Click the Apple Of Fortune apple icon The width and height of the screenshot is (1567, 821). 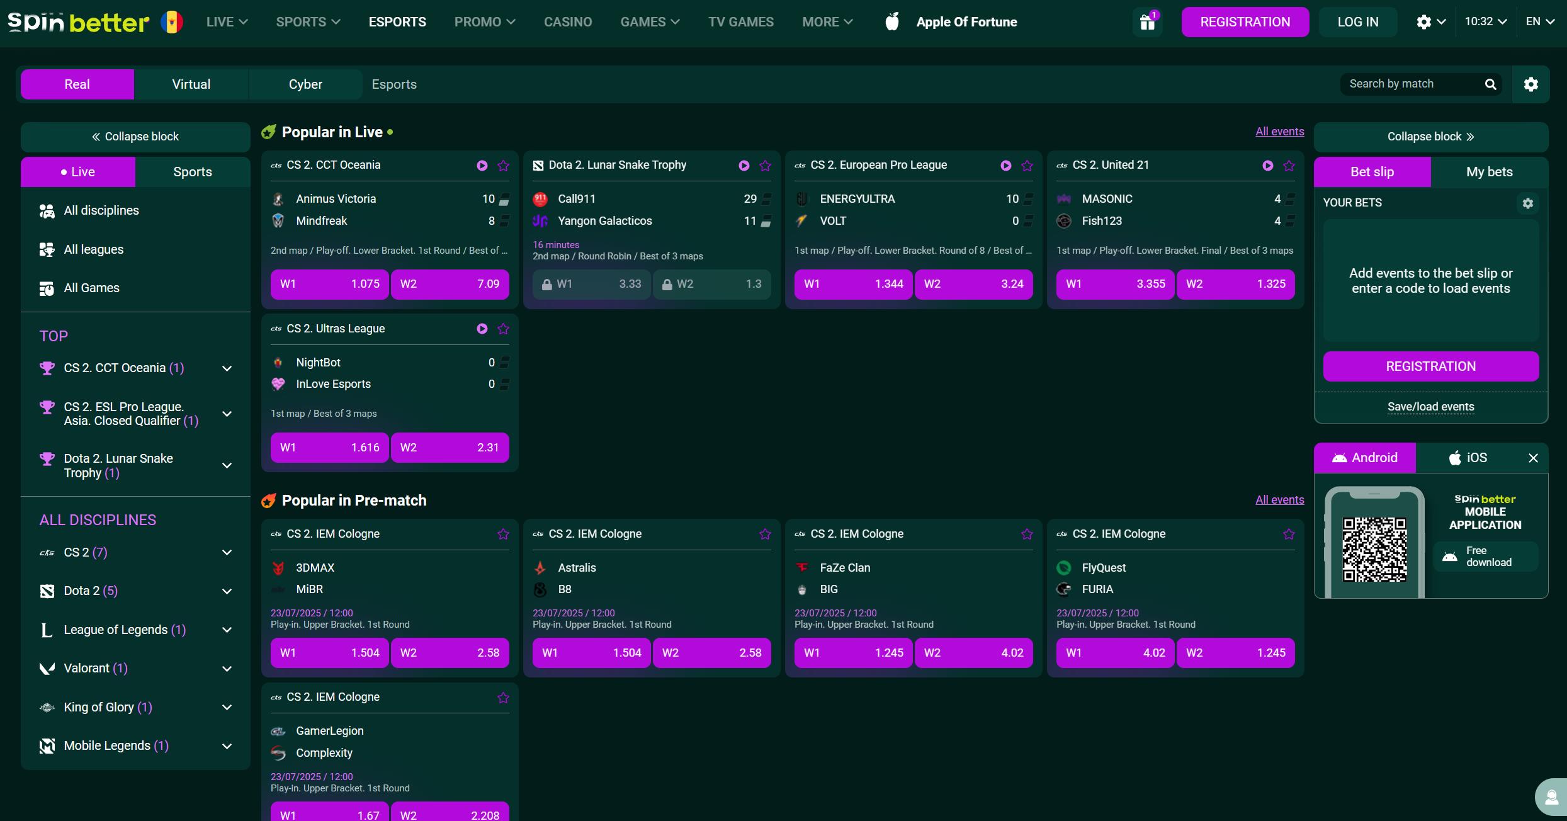point(892,21)
